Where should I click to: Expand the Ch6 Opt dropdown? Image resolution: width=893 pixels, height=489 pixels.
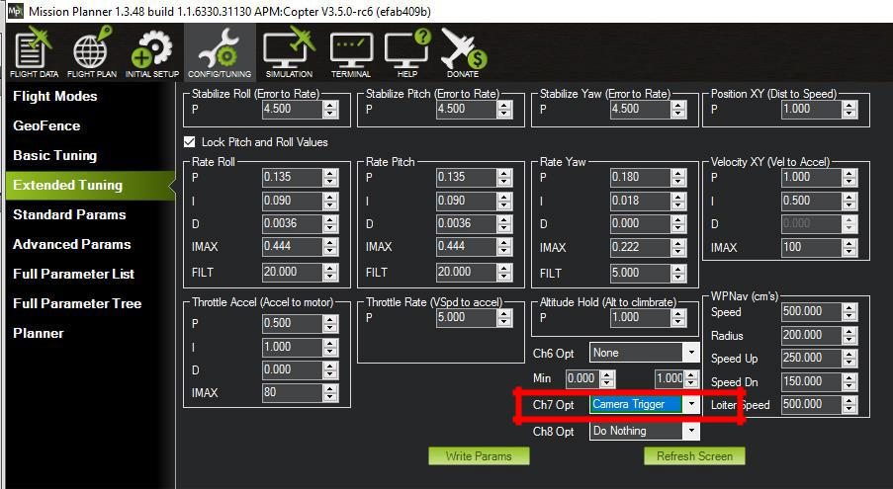(x=690, y=353)
